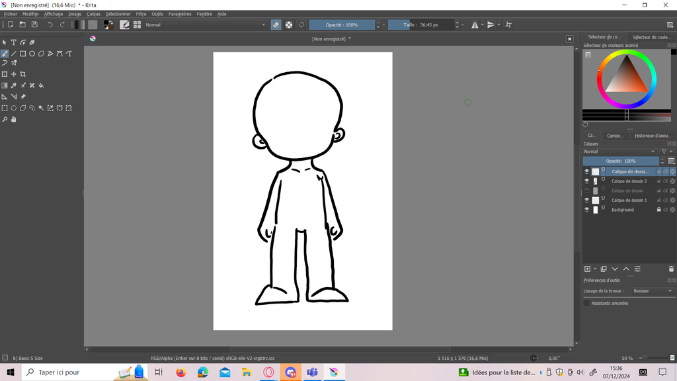This screenshot has width=677, height=381.
Task: Click the horizontal mirror tool icon
Action: [x=475, y=24]
